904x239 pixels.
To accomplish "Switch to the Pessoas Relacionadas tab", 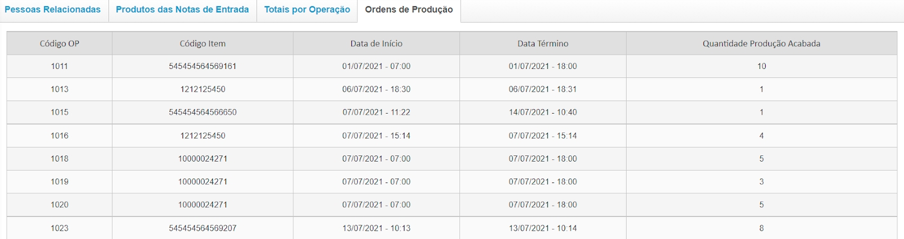I will [53, 10].
